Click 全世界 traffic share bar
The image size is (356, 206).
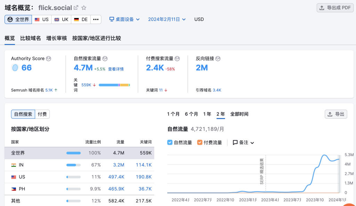coord(73,153)
